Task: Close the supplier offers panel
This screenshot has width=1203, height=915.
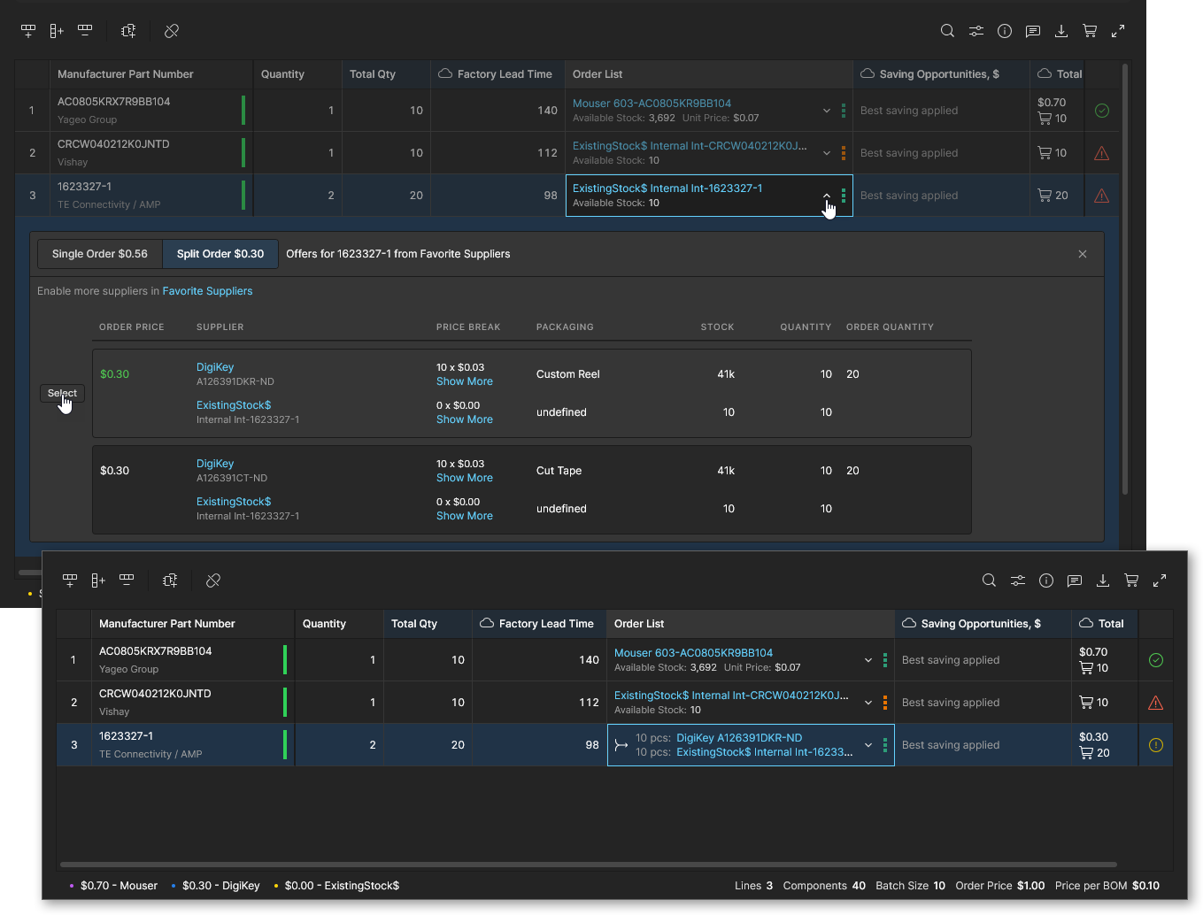Action: 1083,254
